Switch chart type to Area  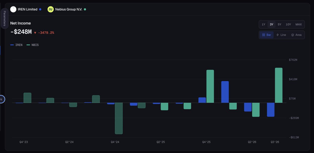[296, 35]
